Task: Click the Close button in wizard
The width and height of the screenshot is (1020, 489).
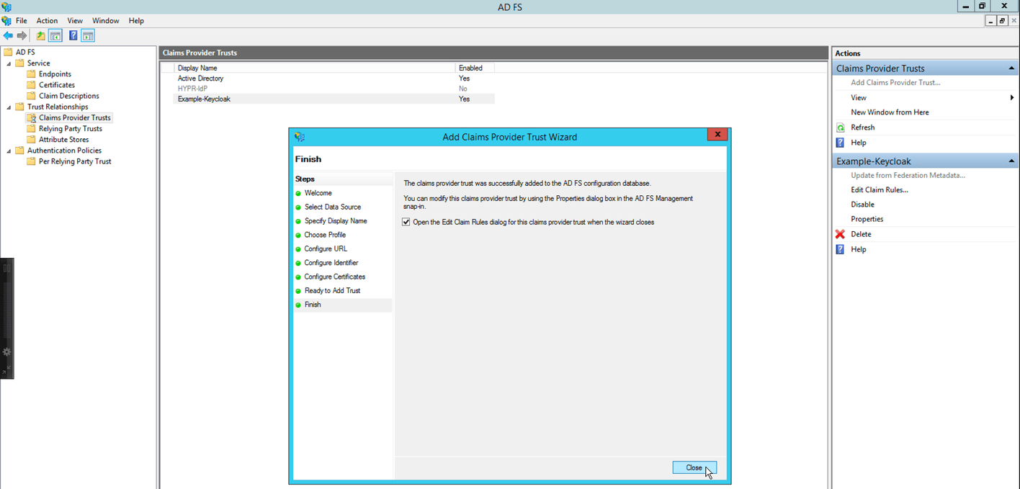Action: pyautogui.click(x=694, y=467)
